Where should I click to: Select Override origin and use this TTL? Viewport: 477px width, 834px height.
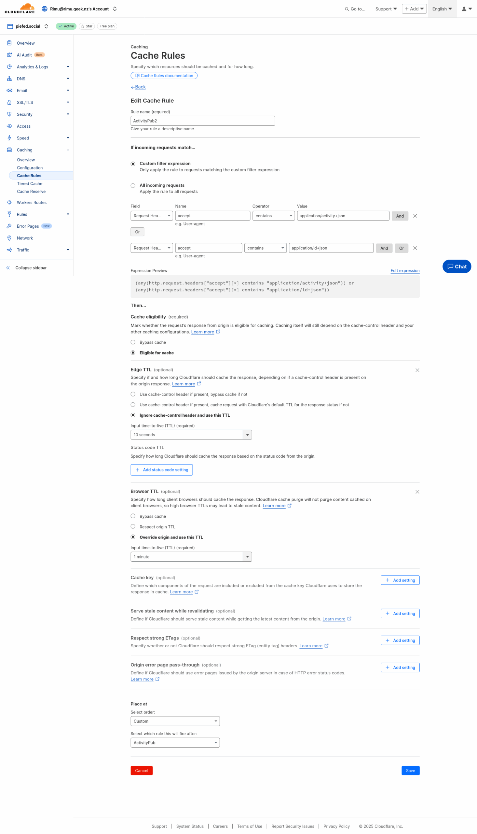pos(133,537)
